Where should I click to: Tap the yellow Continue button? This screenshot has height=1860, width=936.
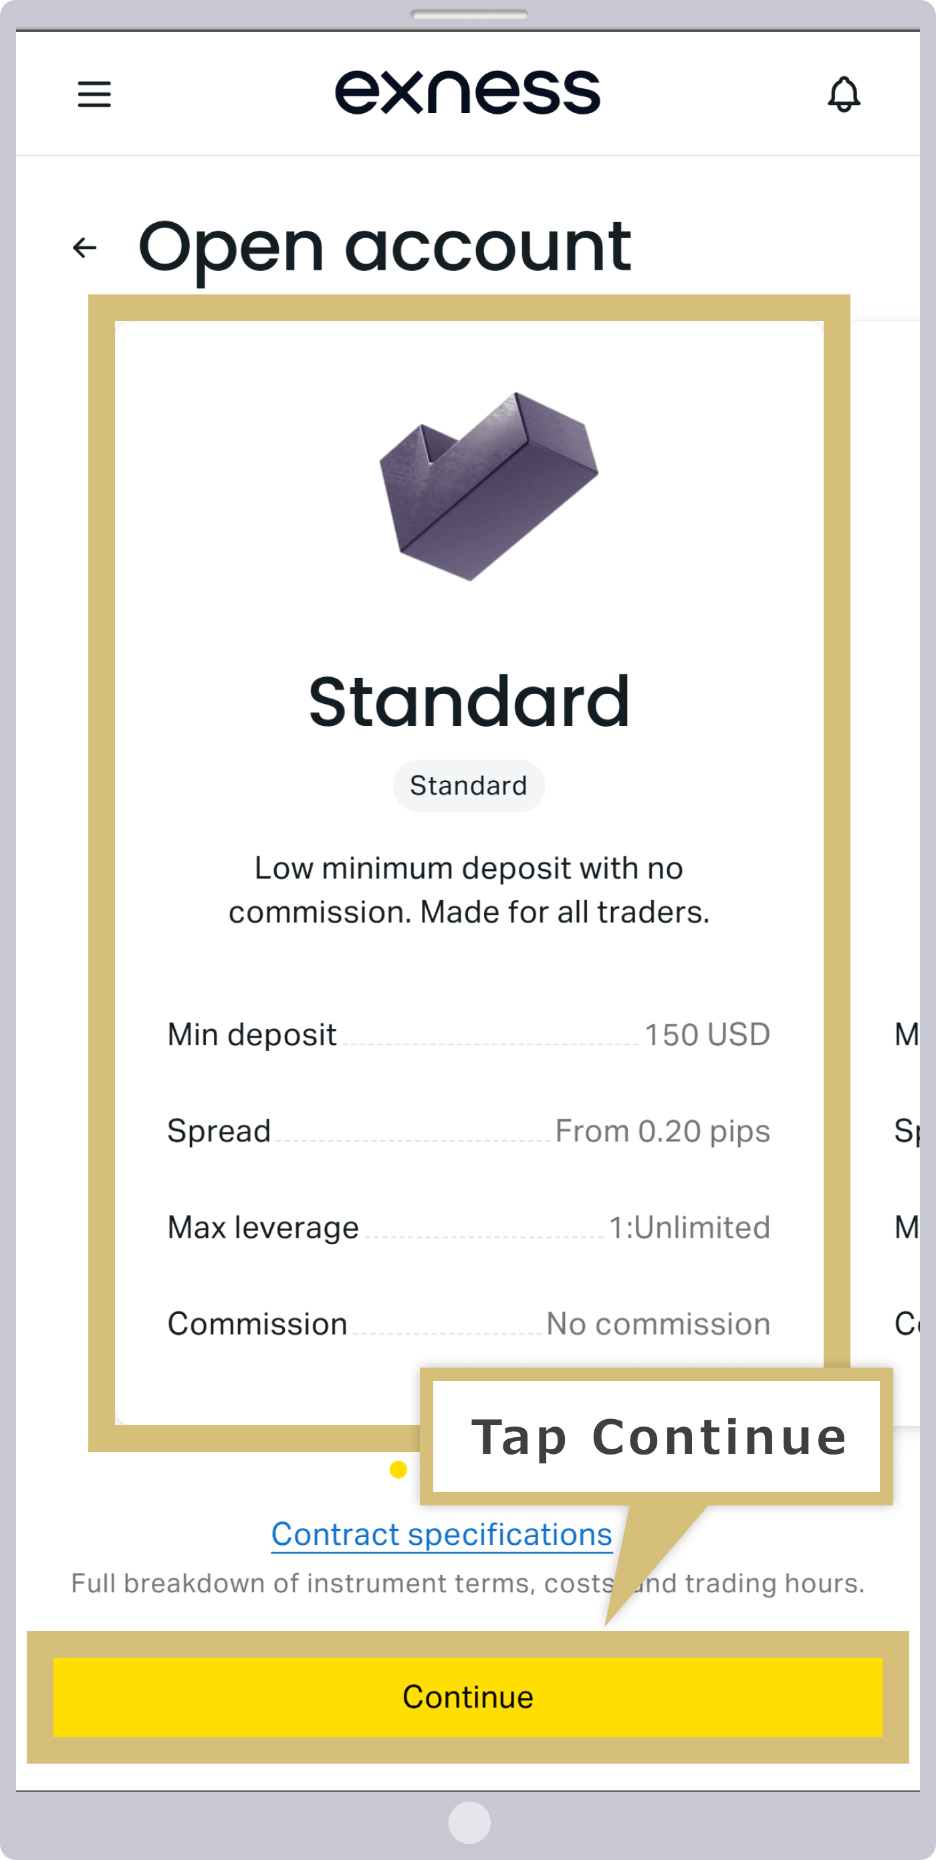[467, 1697]
